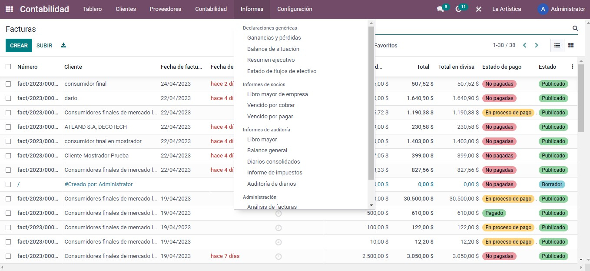
Task: Open the Administrator user menu
Action: (561, 9)
